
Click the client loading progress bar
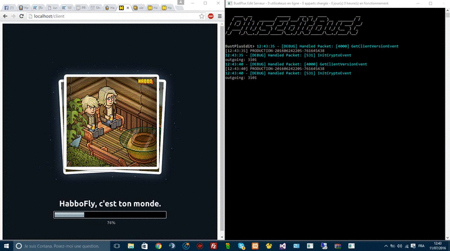point(110,215)
